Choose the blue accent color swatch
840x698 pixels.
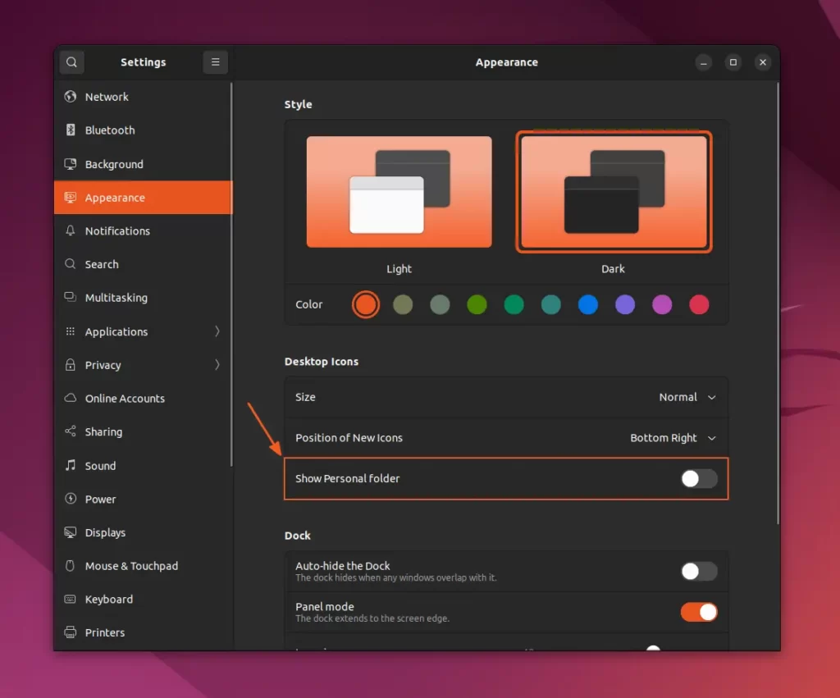coord(587,305)
